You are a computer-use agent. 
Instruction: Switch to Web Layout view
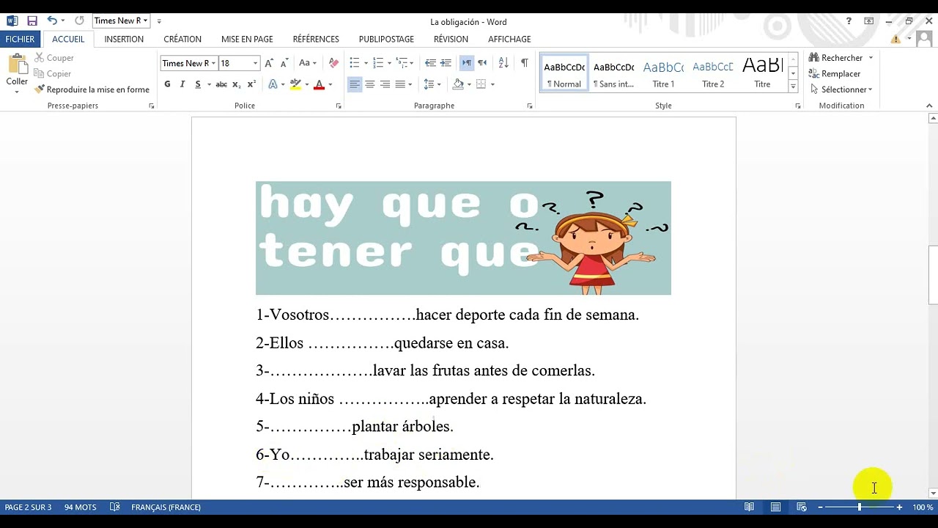[x=802, y=507]
